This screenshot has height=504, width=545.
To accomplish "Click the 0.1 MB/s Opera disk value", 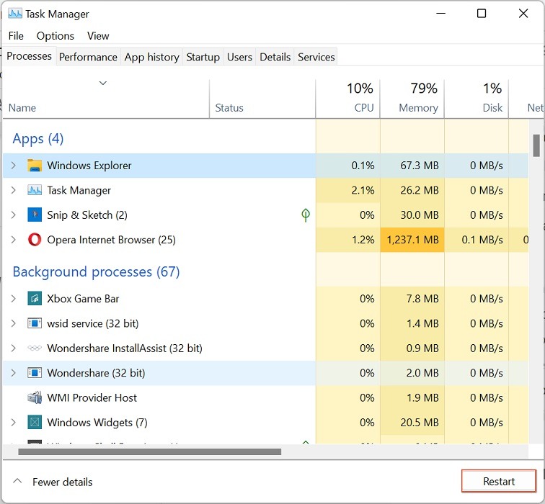I will point(482,240).
